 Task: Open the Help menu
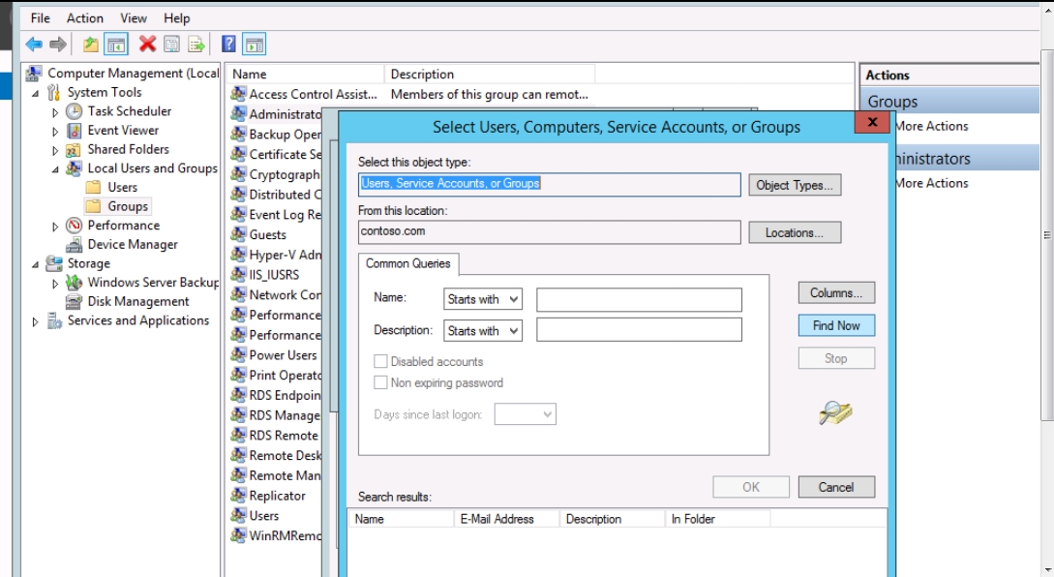tap(177, 18)
